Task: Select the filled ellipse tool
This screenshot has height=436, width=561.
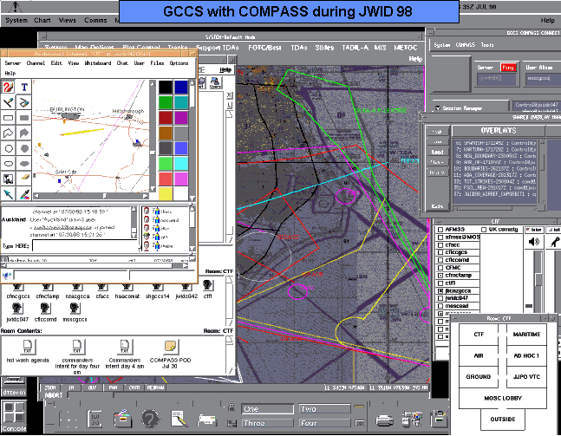Action: [x=24, y=164]
